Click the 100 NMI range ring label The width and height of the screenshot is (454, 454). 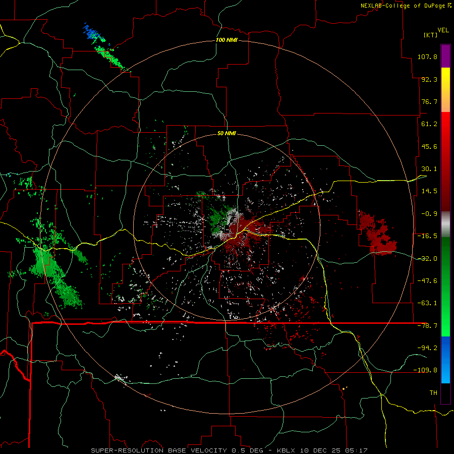pyautogui.click(x=226, y=40)
